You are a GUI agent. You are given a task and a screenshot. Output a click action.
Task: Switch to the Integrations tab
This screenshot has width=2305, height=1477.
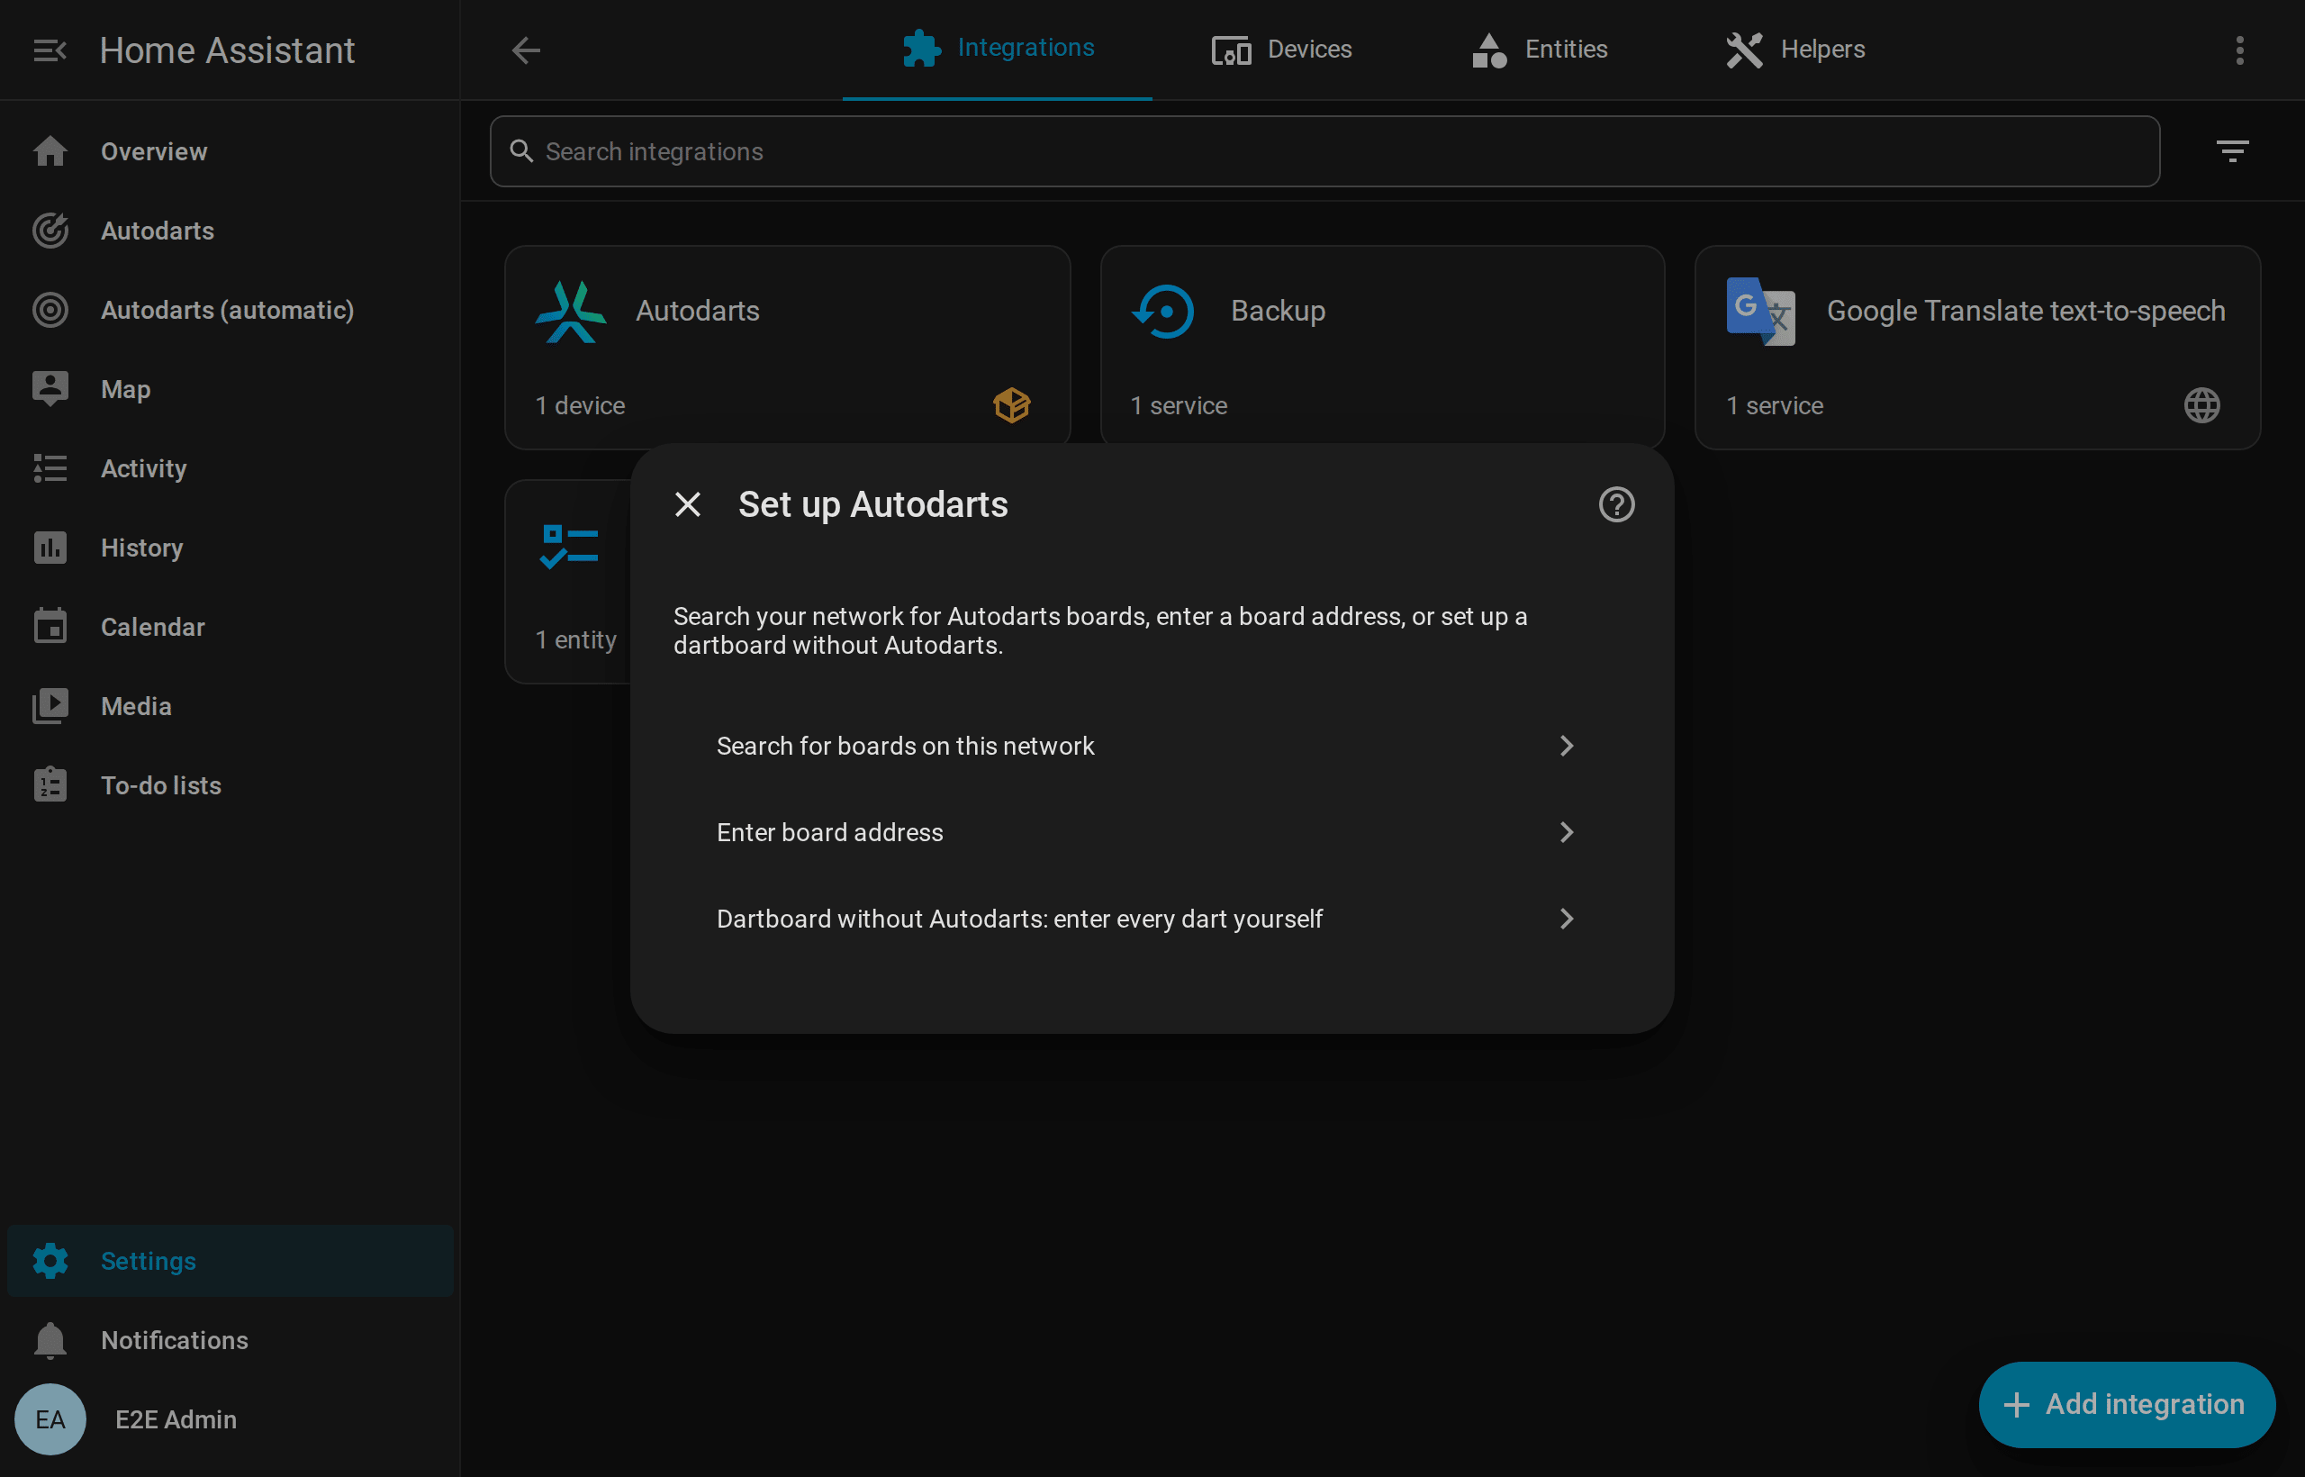(997, 49)
